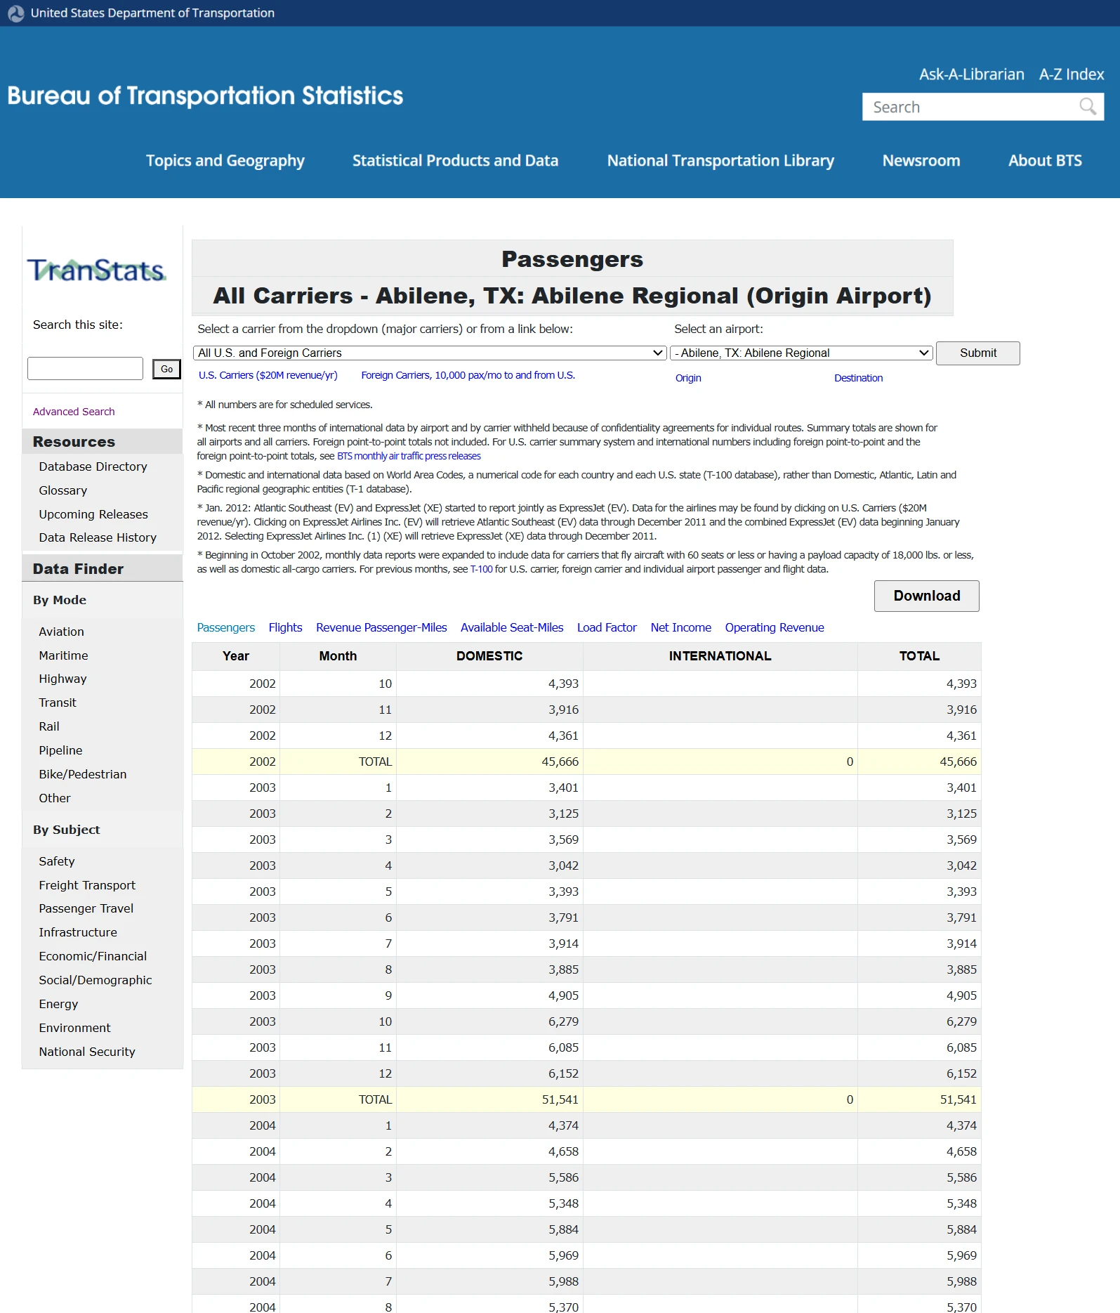Click the Download button

[x=926, y=596]
